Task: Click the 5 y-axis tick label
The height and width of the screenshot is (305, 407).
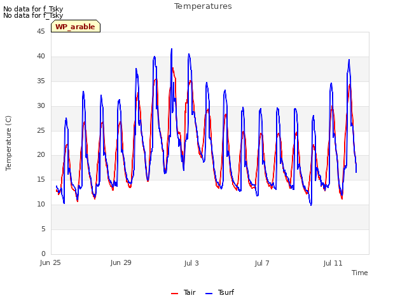Action: (x=43, y=229)
